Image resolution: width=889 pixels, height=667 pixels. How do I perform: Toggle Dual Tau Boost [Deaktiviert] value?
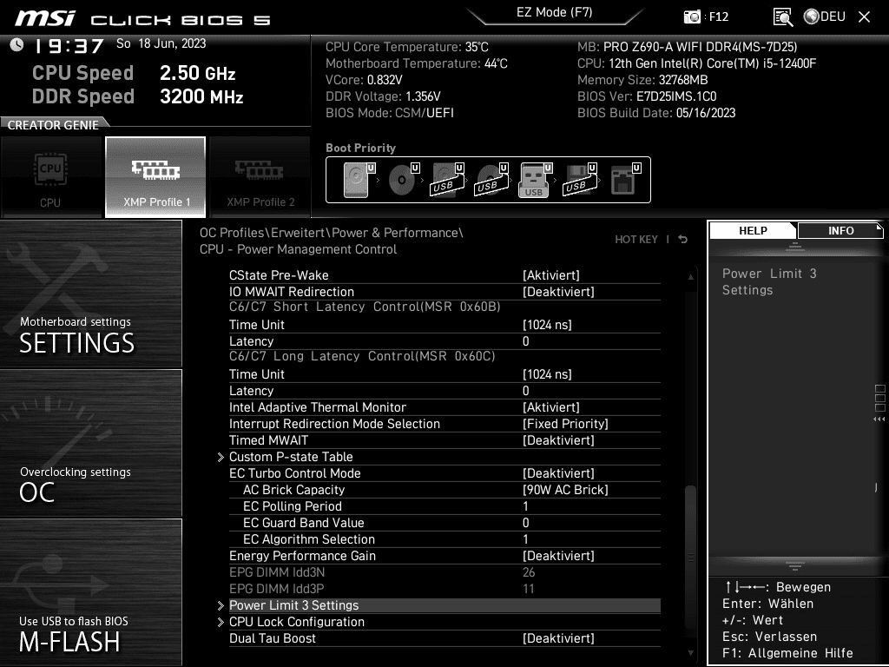point(558,638)
